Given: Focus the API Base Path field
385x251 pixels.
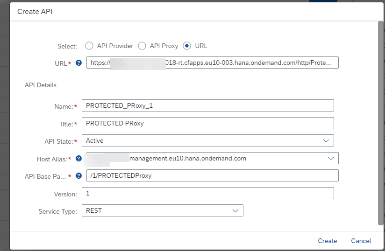Looking at the screenshot, I should pos(213,175).
